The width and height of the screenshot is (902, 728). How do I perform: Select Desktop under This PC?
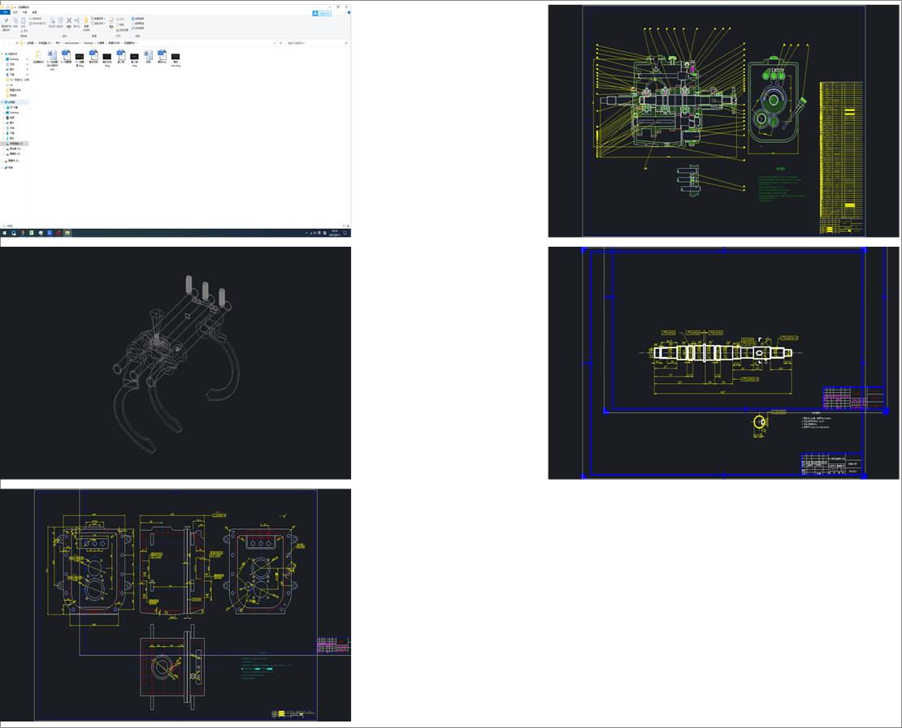[x=14, y=113]
